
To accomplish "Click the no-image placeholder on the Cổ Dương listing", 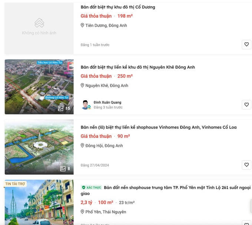I will pyautogui.click(x=39, y=28).
